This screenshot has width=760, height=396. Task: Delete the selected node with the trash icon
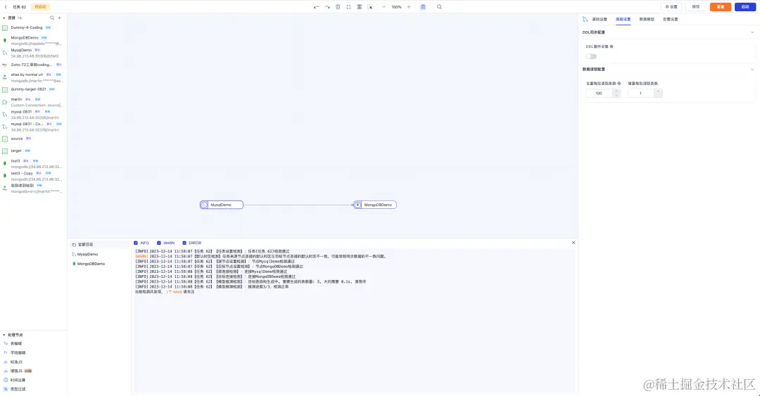coord(338,7)
